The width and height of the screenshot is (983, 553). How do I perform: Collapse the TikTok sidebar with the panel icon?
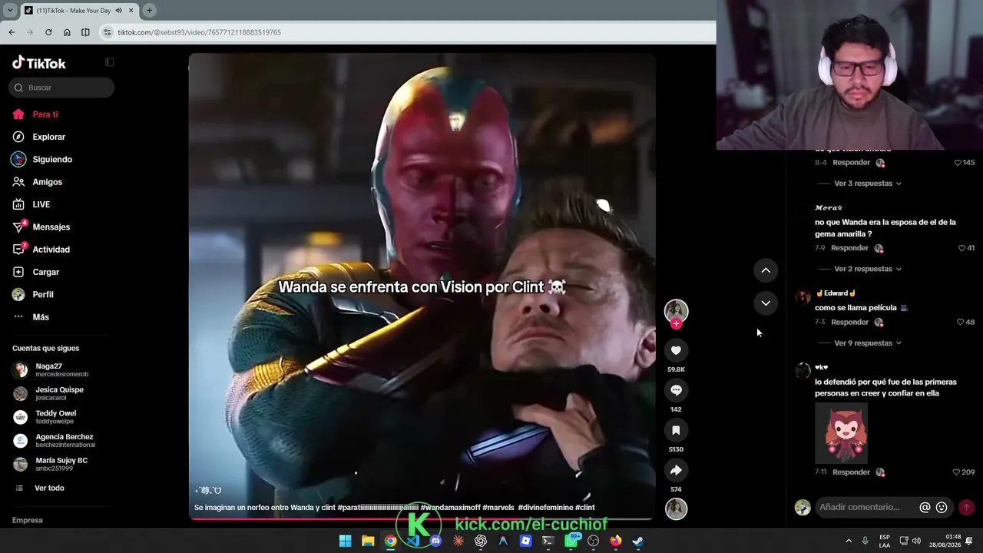pos(109,62)
